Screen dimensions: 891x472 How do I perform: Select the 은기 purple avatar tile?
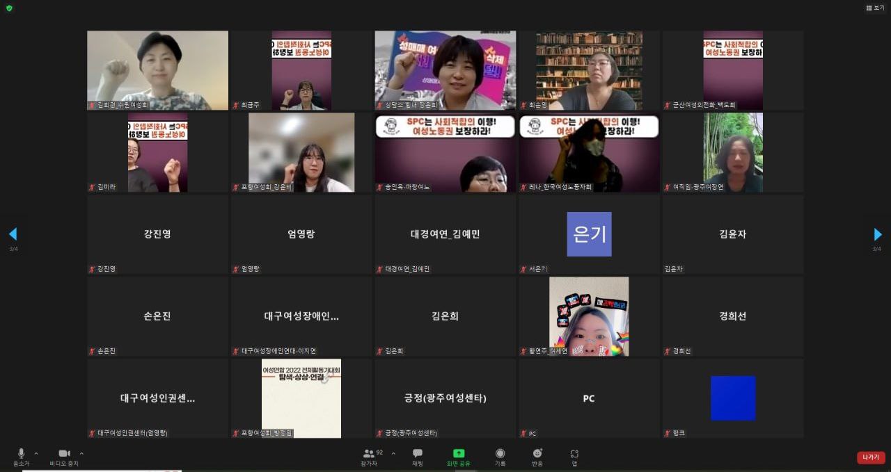point(589,234)
